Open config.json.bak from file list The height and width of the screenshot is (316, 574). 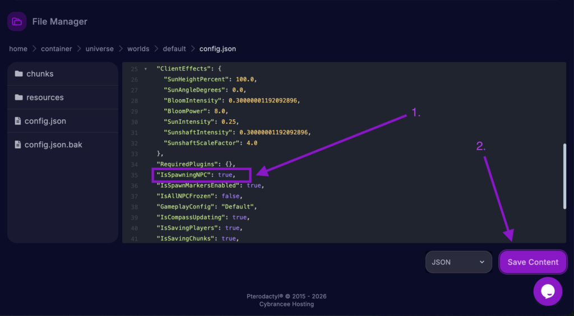[x=53, y=145]
